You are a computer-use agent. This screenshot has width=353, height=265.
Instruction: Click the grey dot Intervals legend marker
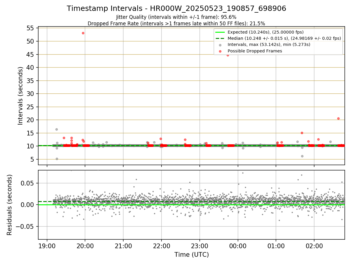pyautogui.click(x=220, y=45)
